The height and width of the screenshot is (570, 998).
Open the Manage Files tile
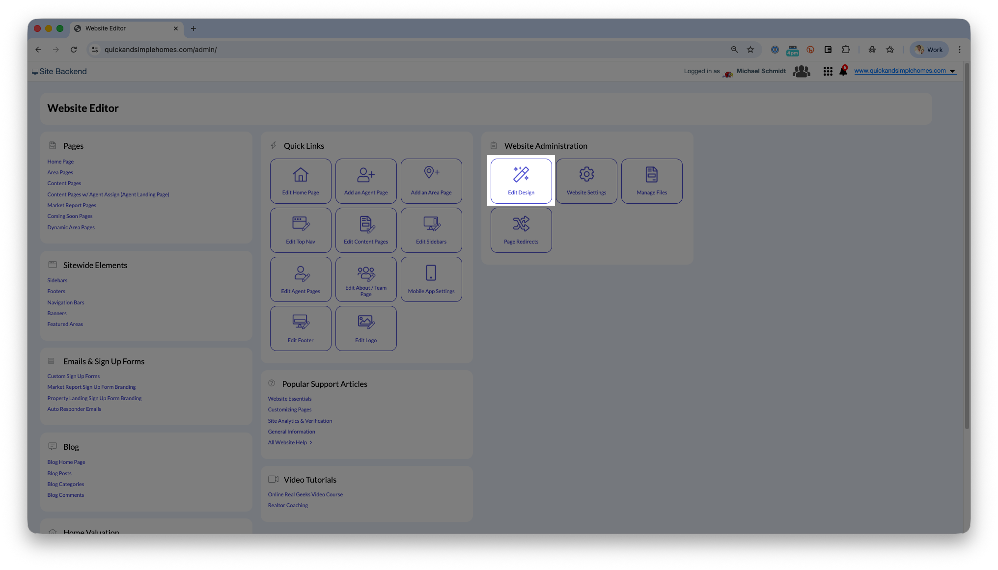coord(652,181)
